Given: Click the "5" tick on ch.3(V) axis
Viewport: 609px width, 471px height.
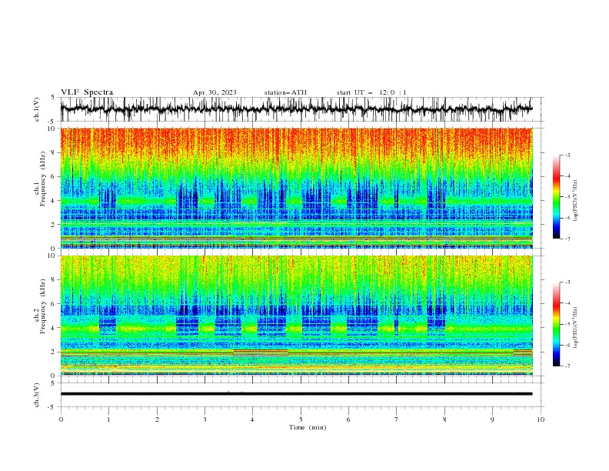Looking at the screenshot, I should pos(54,383).
